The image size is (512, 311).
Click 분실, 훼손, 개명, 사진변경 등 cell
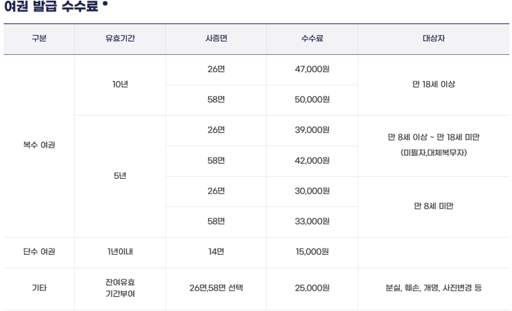tap(434, 288)
